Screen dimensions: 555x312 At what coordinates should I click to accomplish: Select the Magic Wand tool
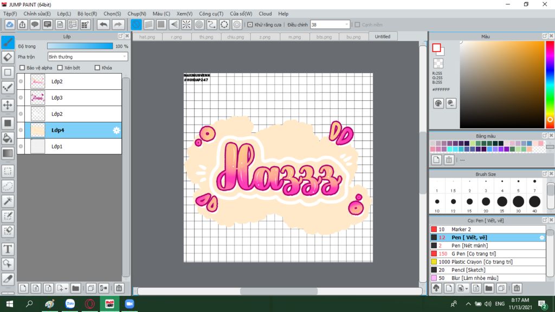(8, 201)
